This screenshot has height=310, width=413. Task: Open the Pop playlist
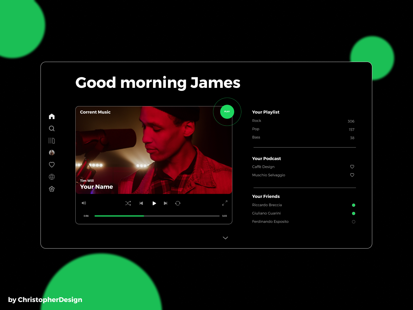(256, 129)
